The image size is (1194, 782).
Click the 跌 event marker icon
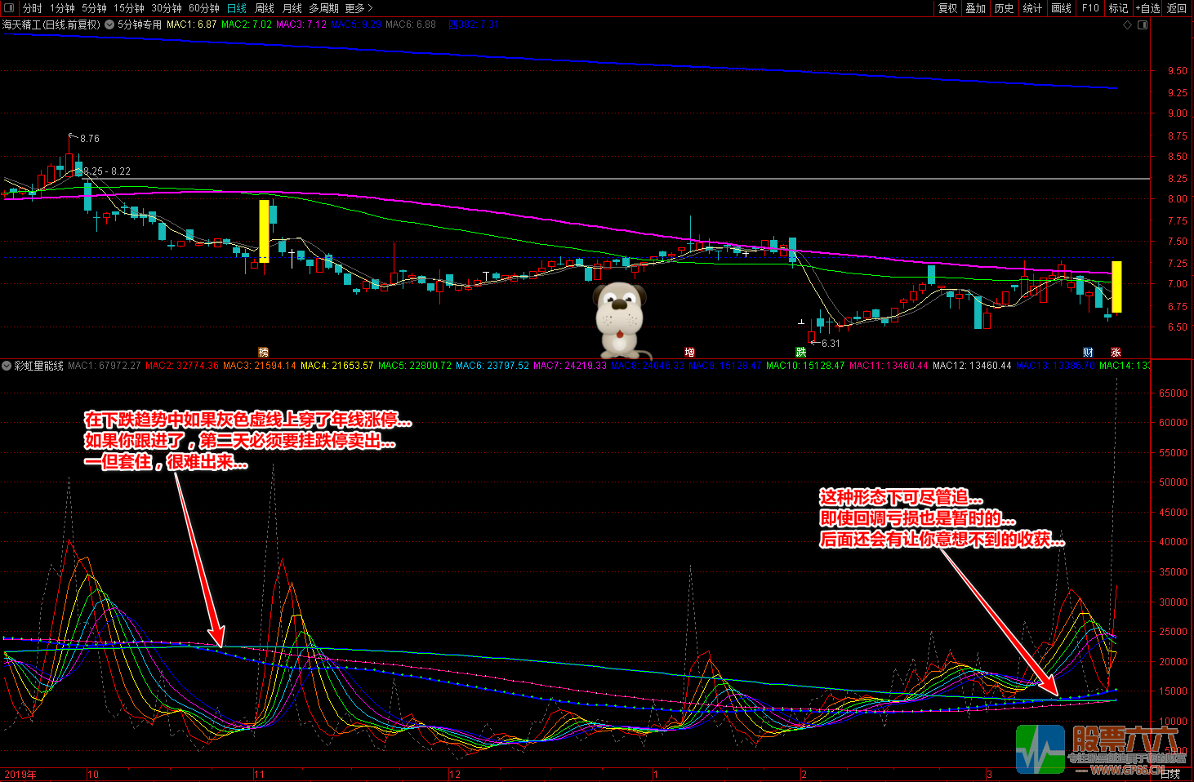(x=801, y=353)
